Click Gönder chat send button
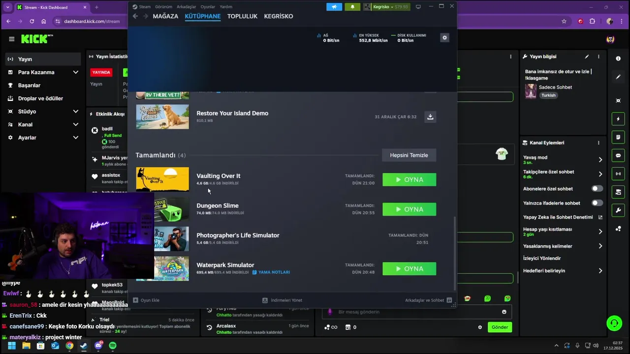 tap(500, 327)
